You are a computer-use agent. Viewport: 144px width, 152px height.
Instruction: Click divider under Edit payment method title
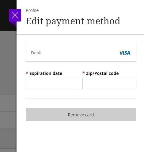(x=80, y=35)
